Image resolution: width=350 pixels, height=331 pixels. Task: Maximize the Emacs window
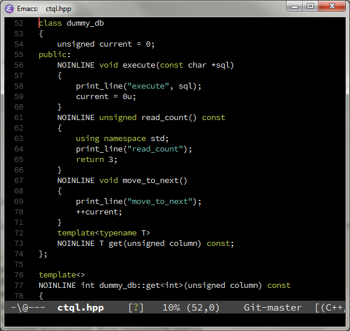[311, 6]
